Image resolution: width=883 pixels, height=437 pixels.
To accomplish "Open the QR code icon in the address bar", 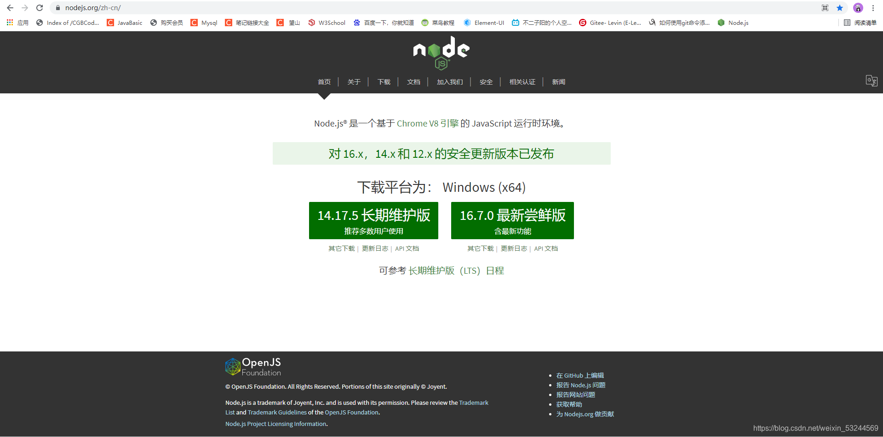I will (825, 8).
